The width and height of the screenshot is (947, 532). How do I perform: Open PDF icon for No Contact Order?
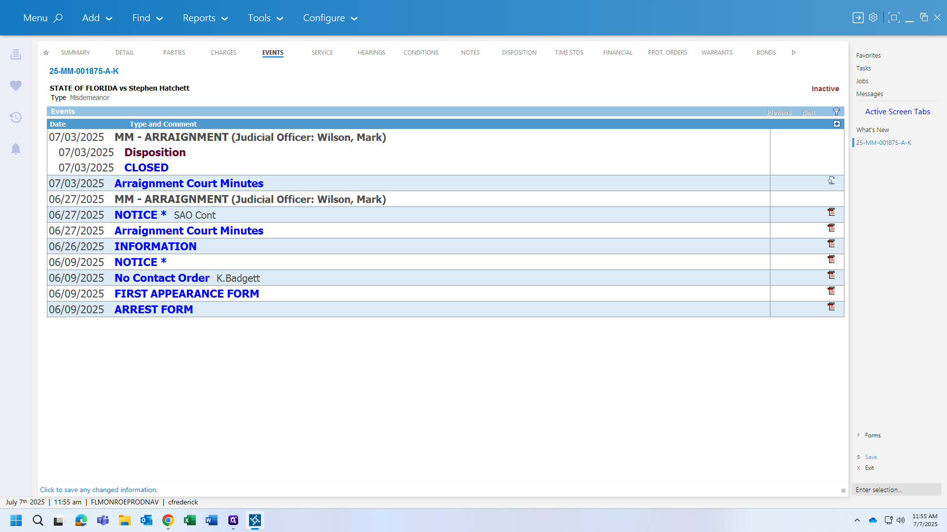(831, 275)
